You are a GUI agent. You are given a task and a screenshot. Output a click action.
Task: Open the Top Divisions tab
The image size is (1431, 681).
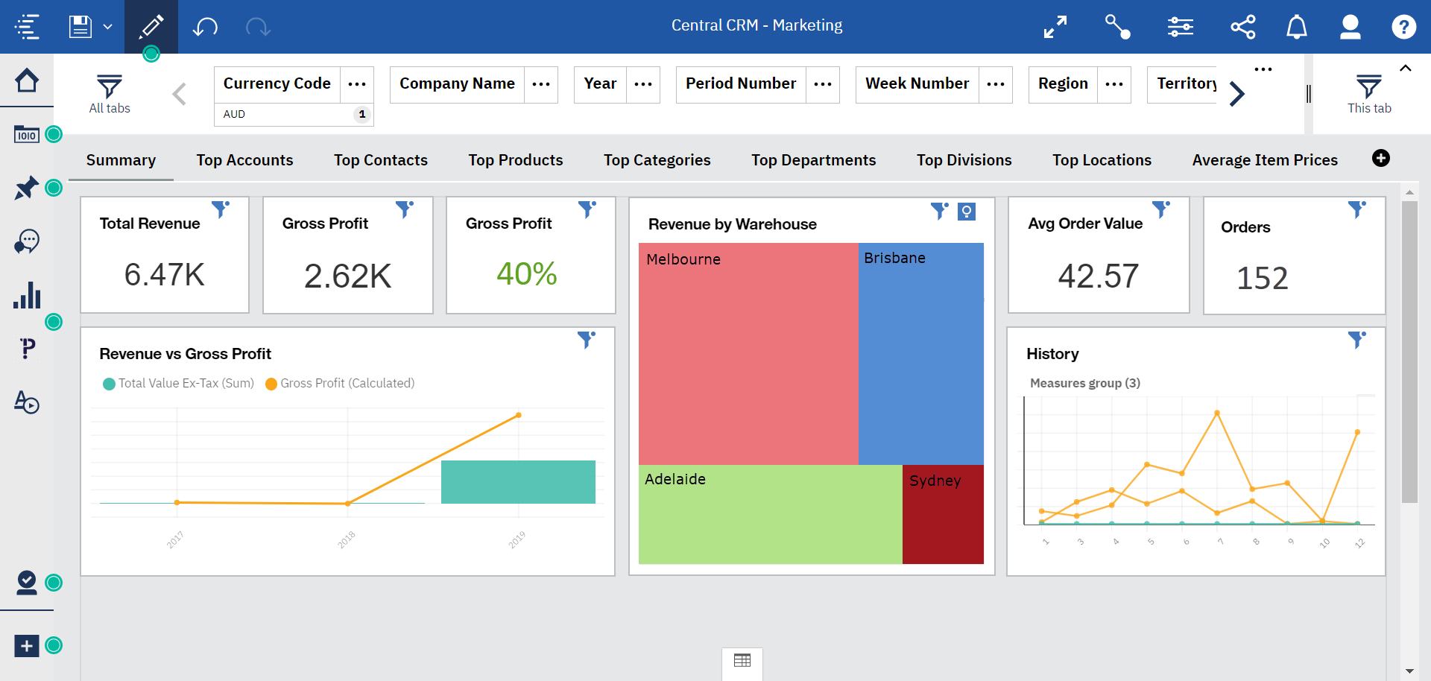964,159
